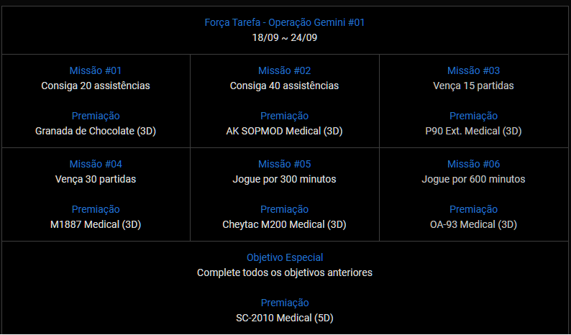The width and height of the screenshot is (571, 335).
Task: Select the SC-2010 Medical (5D) reward text
Action: (284, 318)
